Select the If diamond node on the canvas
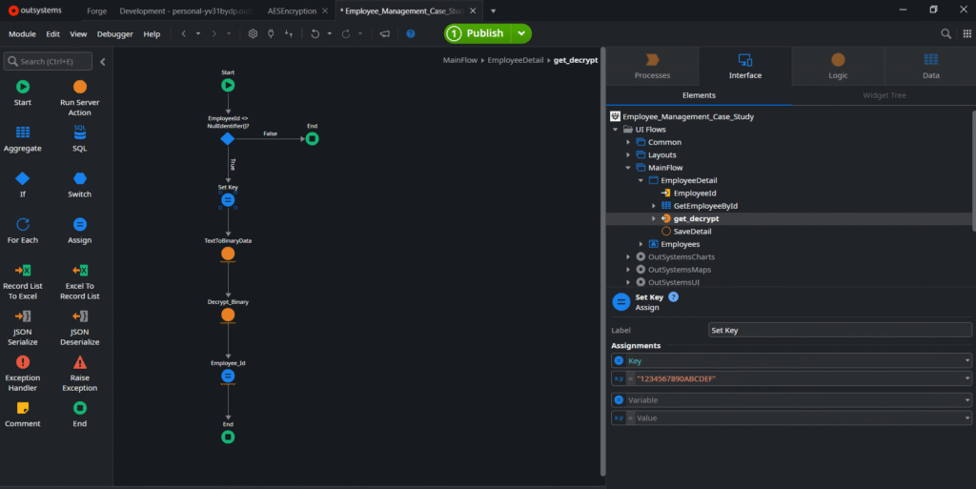Screen dimensions: 976x489 pyautogui.click(x=228, y=138)
